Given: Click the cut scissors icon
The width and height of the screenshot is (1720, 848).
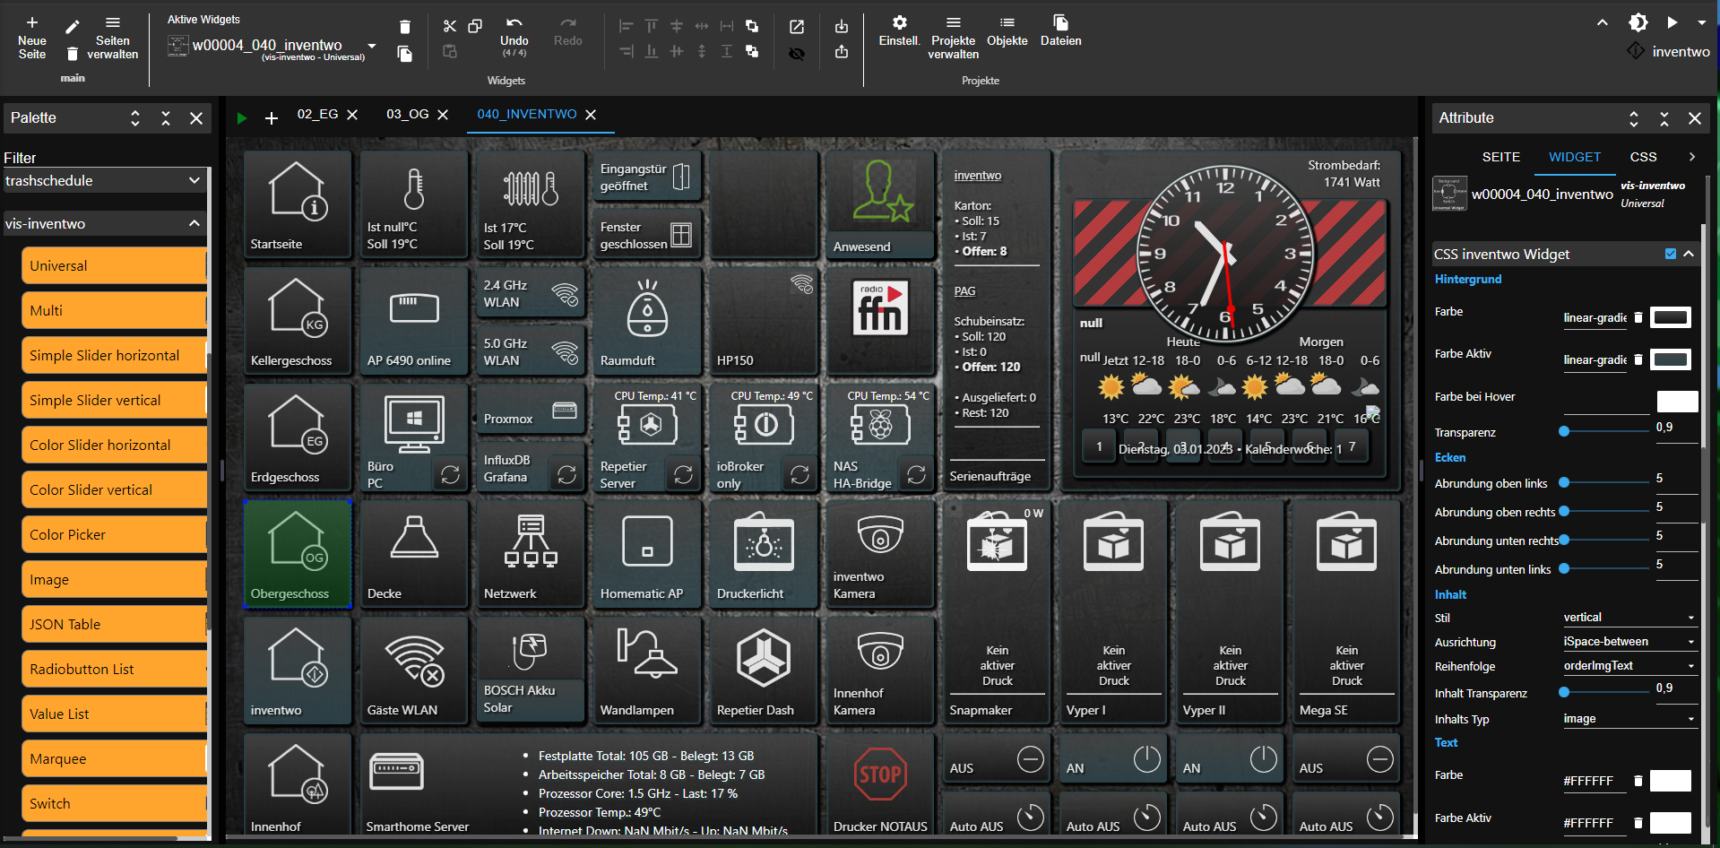Looking at the screenshot, I should 450,26.
